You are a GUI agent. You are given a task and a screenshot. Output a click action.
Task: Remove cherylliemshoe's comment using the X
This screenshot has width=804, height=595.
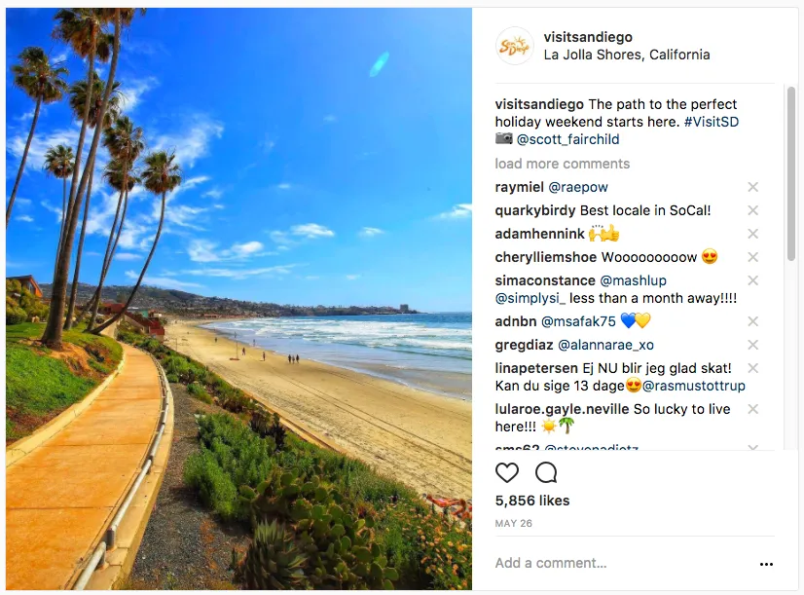tap(752, 257)
